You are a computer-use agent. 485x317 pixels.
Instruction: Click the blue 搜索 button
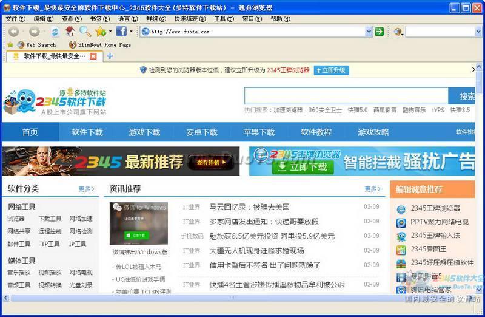[x=461, y=96]
